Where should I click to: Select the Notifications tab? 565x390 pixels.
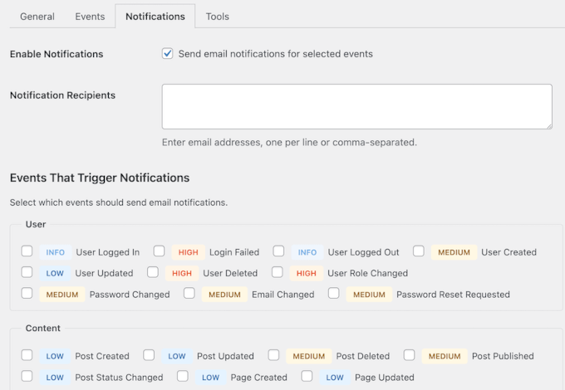[x=155, y=17]
